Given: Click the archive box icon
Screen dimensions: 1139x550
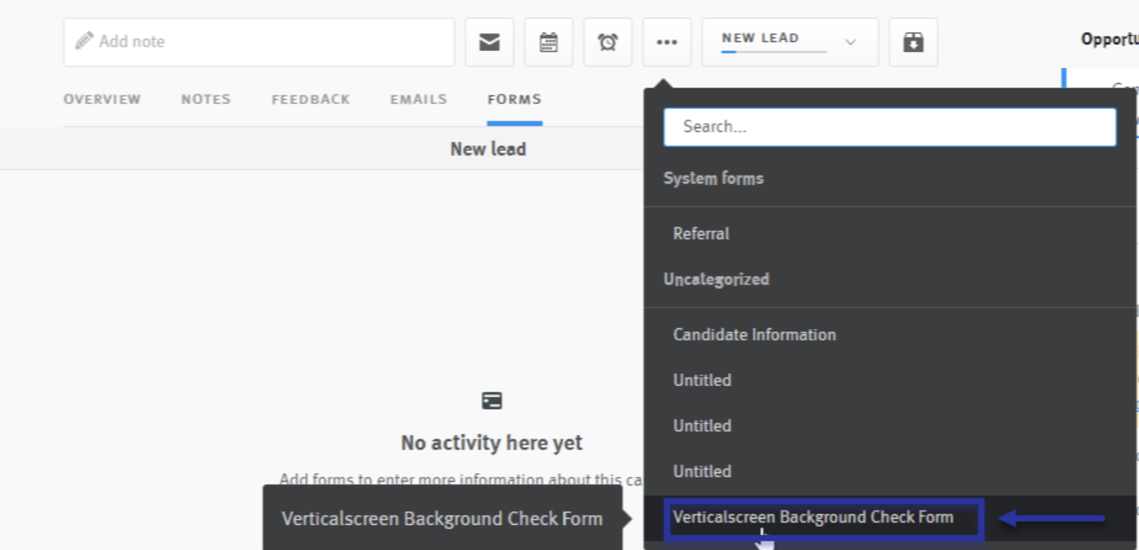Looking at the screenshot, I should pyautogui.click(x=913, y=43).
